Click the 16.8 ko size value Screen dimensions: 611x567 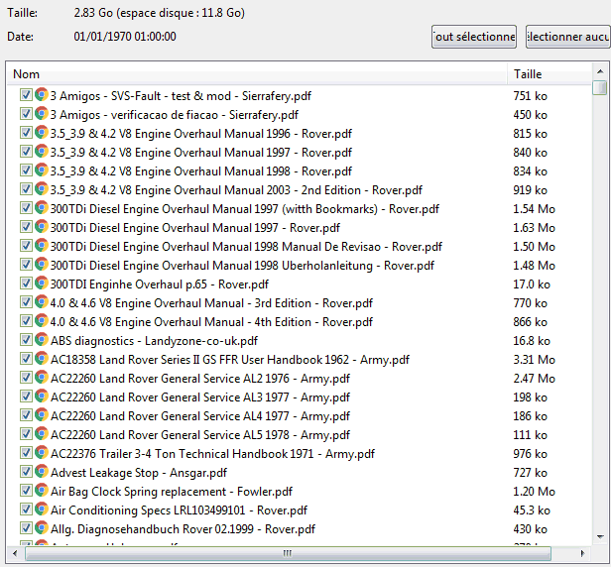532,341
